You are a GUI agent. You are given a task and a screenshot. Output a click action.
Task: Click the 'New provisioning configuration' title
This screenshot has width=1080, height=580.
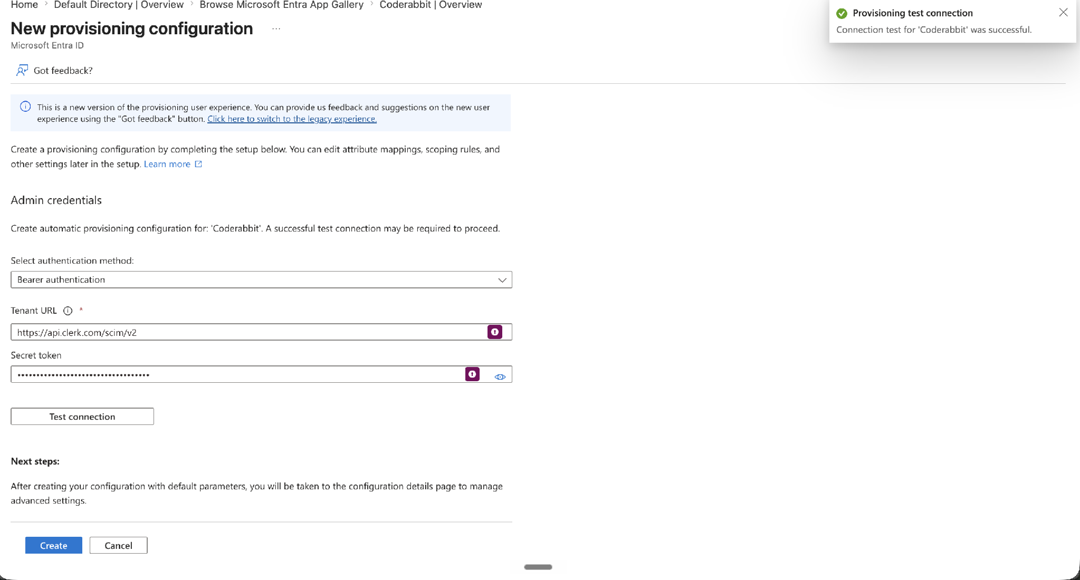tap(131, 28)
